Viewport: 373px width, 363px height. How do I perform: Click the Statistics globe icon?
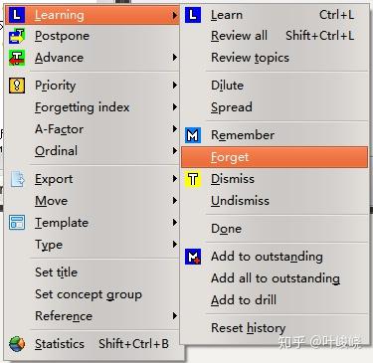[17, 344]
